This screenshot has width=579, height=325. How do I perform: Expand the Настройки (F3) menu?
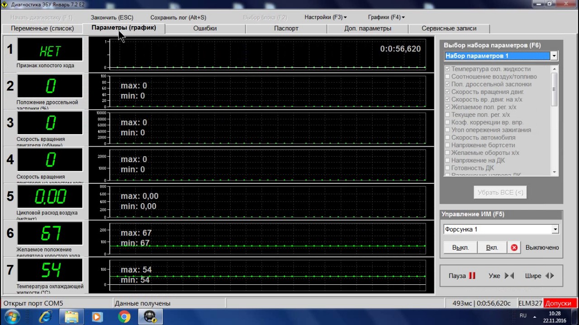pyautogui.click(x=326, y=17)
